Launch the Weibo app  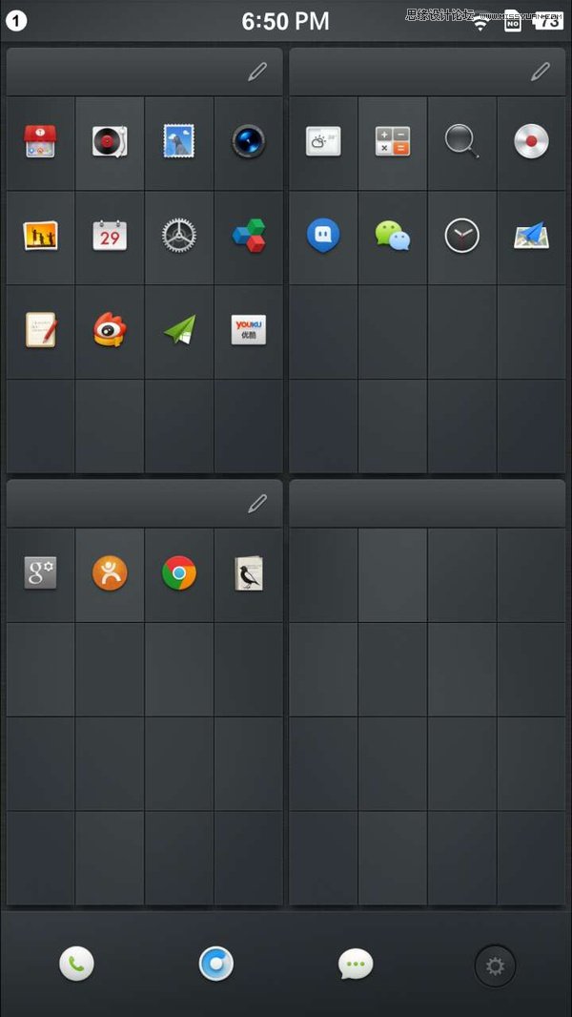(110, 329)
